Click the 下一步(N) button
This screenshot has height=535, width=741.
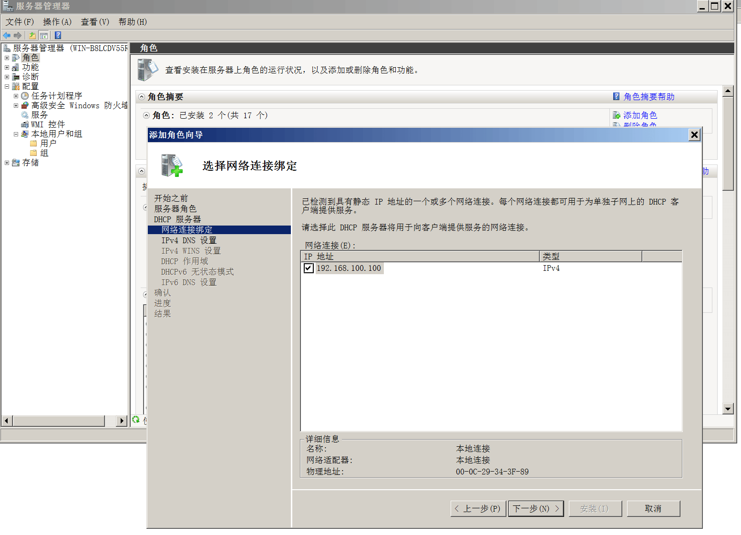536,509
